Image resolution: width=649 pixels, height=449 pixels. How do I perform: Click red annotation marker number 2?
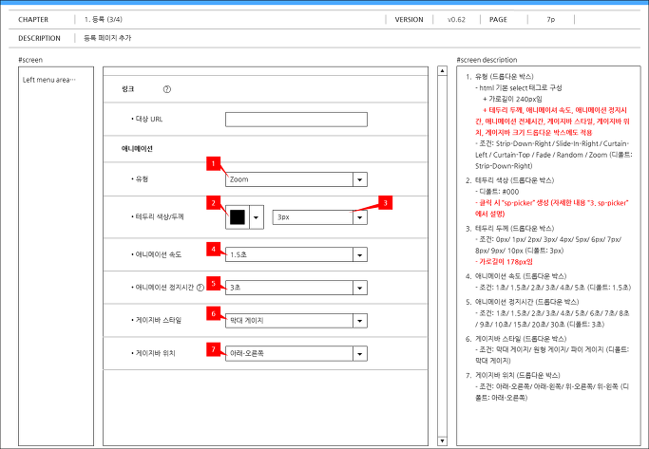(x=213, y=203)
